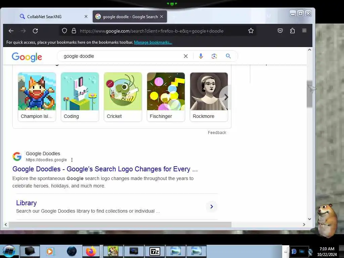
Task: Open Google Doodles result title link
Action: coord(105,169)
